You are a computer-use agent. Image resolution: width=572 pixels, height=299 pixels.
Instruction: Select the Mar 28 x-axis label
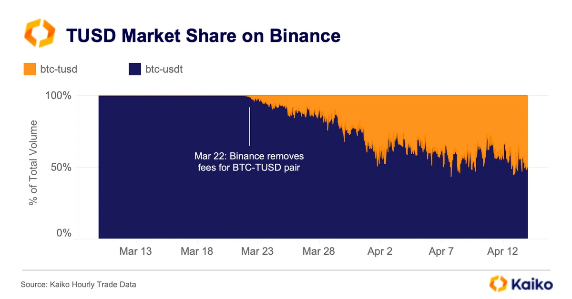click(318, 251)
